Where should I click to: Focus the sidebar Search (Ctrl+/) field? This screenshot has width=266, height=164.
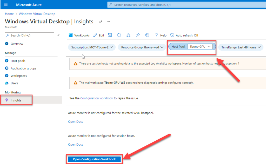point(30,35)
